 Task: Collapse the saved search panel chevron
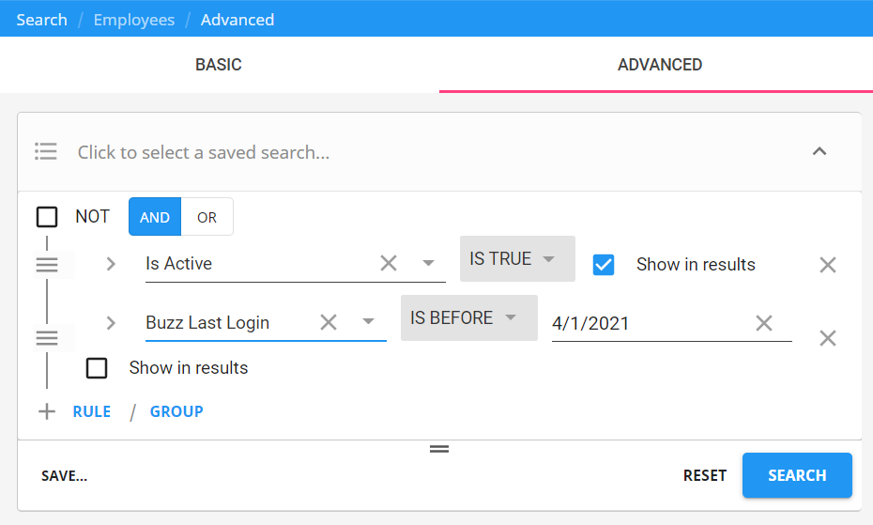819,151
